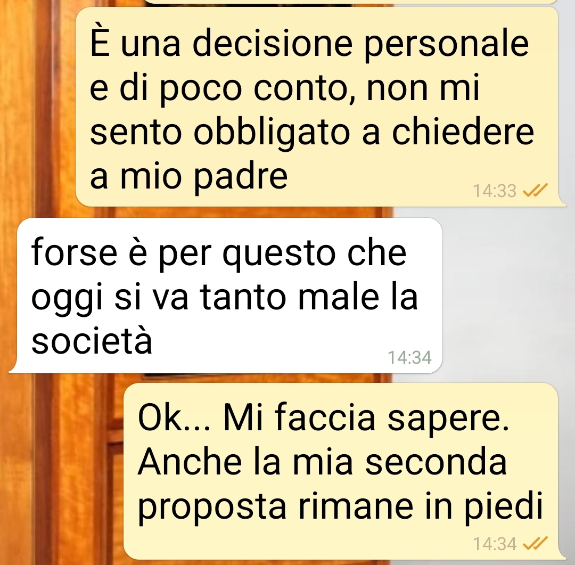Tap the line 'sento obbligato a chiedere'
Screen dimensions: 575x565
click(x=311, y=133)
